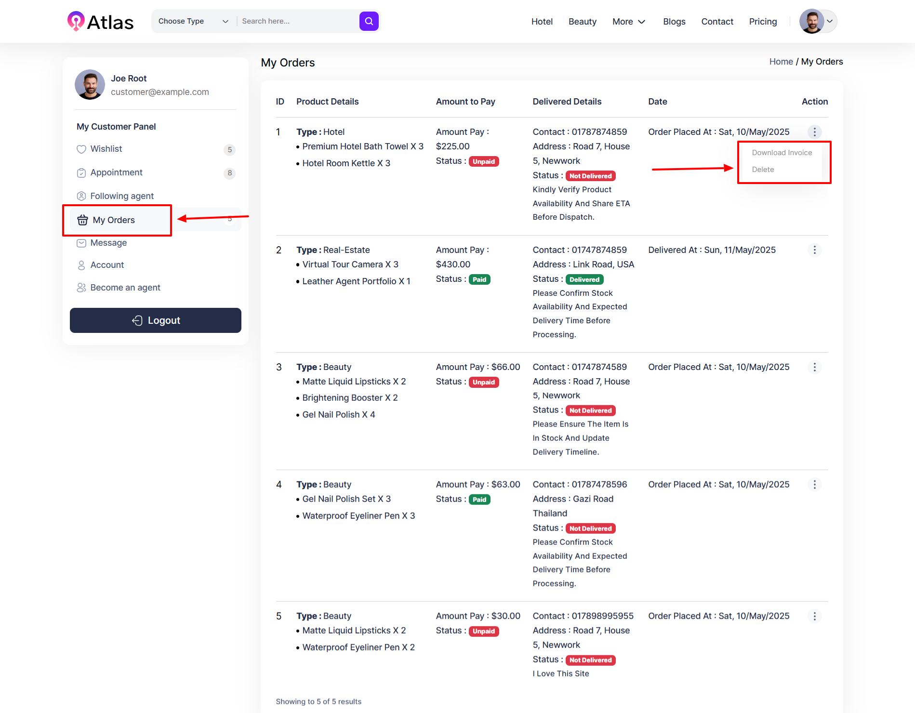This screenshot has height=713, width=915.
Task: Click the Message envelope icon
Action: click(x=81, y=243)
